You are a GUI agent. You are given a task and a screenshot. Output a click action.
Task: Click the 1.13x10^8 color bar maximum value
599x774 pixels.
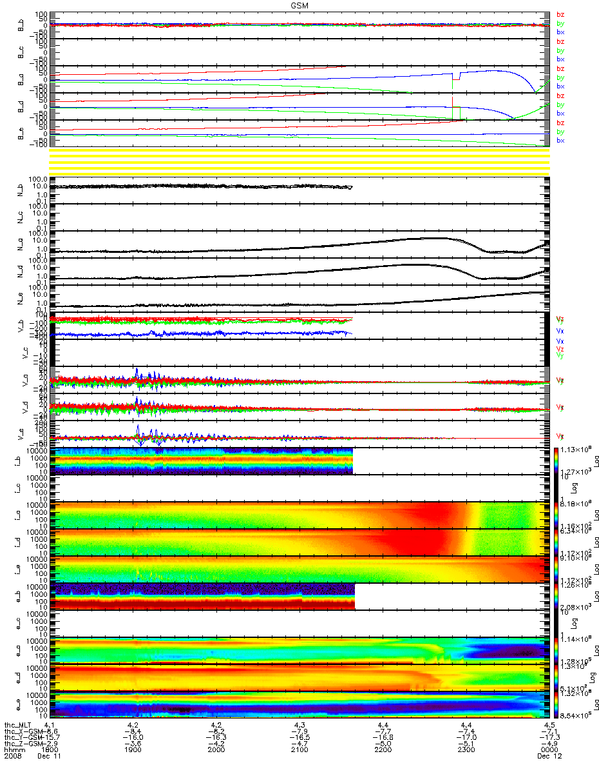[575, 449]
